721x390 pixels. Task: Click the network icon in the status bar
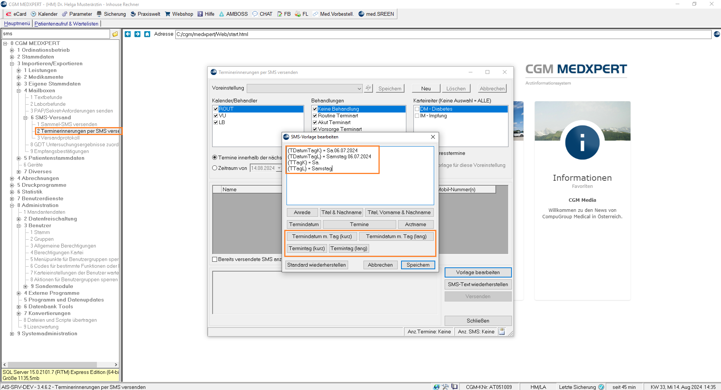coord(436,387)
